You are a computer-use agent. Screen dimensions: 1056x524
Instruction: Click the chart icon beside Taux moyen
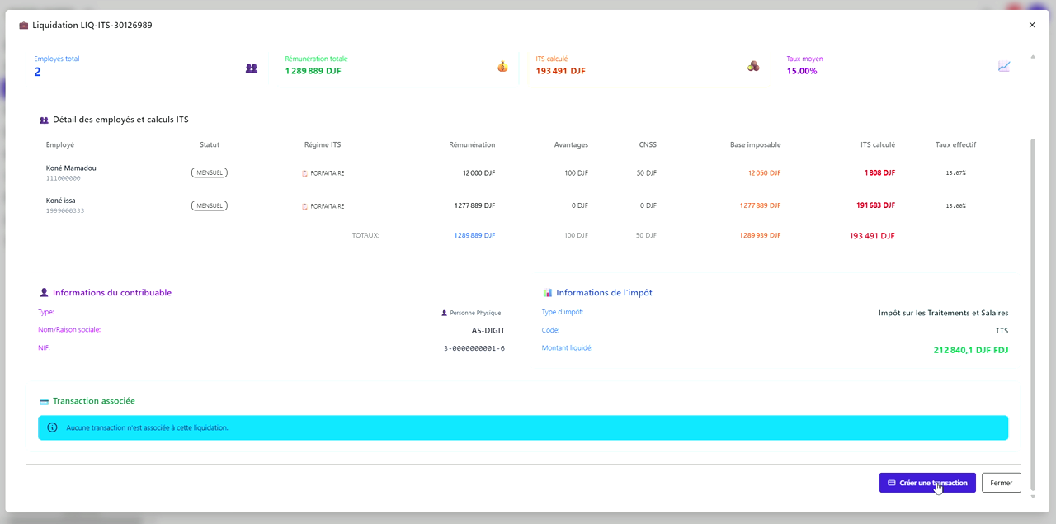1004,66
